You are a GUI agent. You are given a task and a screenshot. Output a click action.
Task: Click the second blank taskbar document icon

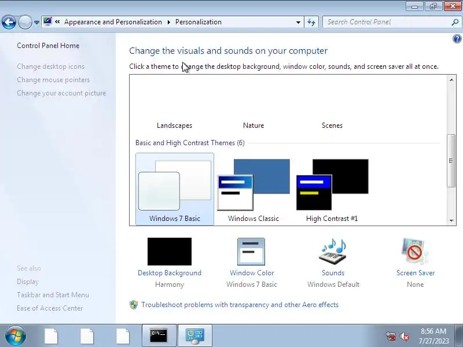pyautogui.click(x=87, y=336)
